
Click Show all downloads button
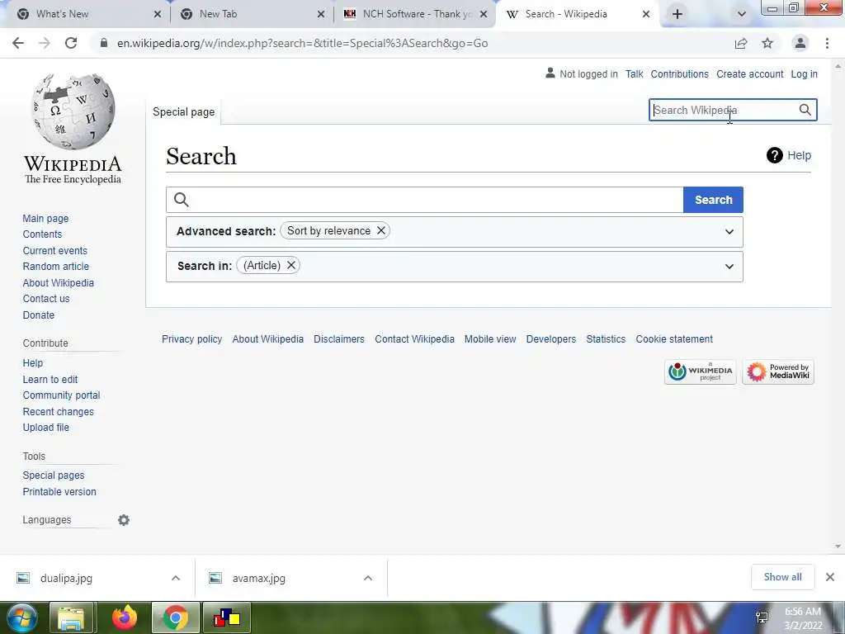tap(782, 577)
